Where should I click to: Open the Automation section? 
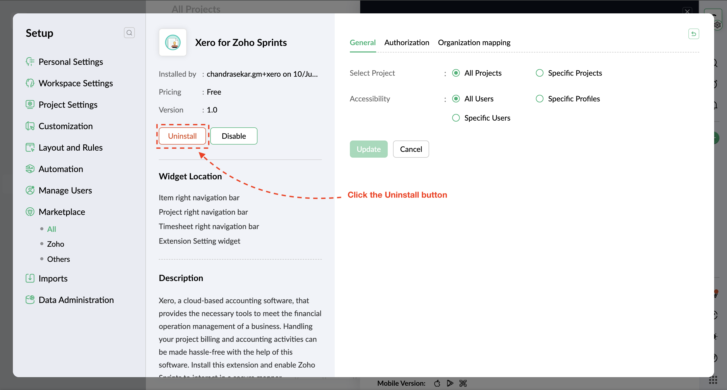pos(61,169)
